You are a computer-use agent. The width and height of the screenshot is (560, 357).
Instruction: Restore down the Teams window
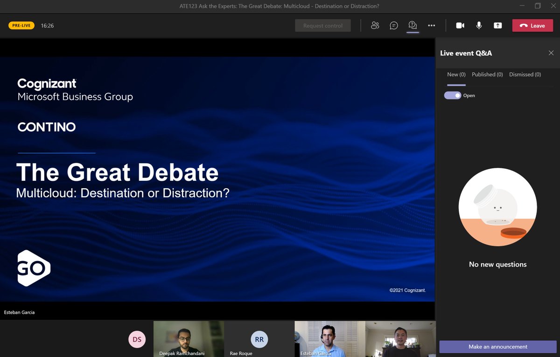(538, 6)
